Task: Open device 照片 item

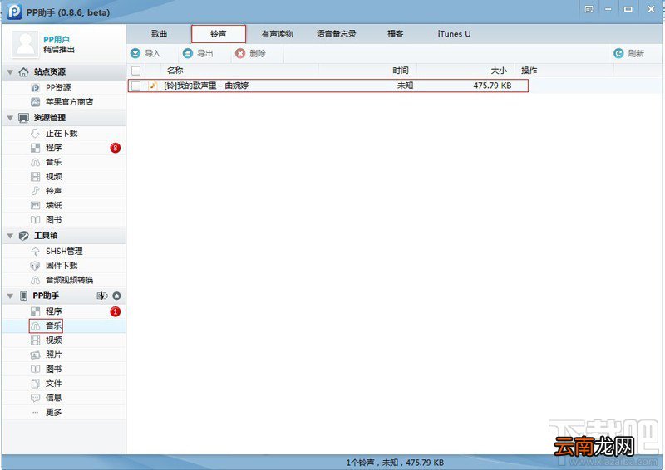Action: 54,355
